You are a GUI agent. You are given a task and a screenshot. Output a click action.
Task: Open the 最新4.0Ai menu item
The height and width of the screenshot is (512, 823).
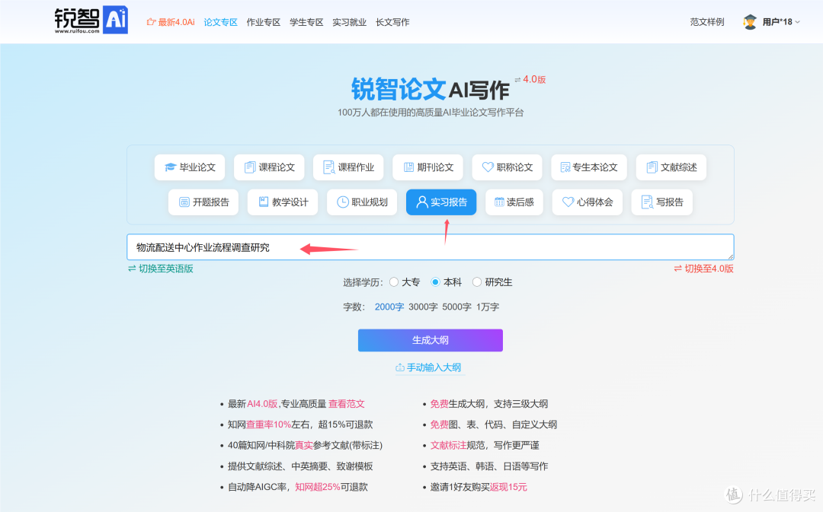tap(171, 22)
